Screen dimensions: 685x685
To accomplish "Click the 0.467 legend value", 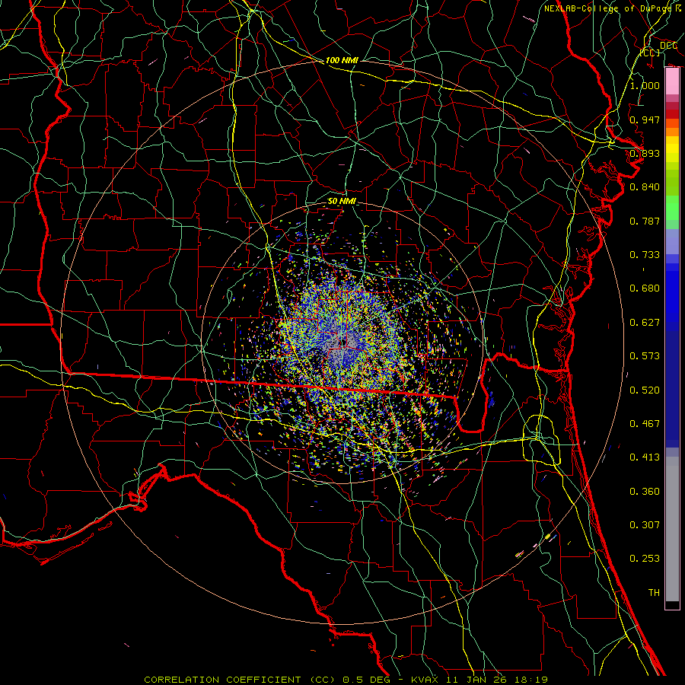I will point(645,424).
